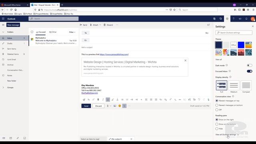Screen dimensions: 256x144
Task: Open the attach dropdown arrow next to the paperclip
Action: [110, 106]
